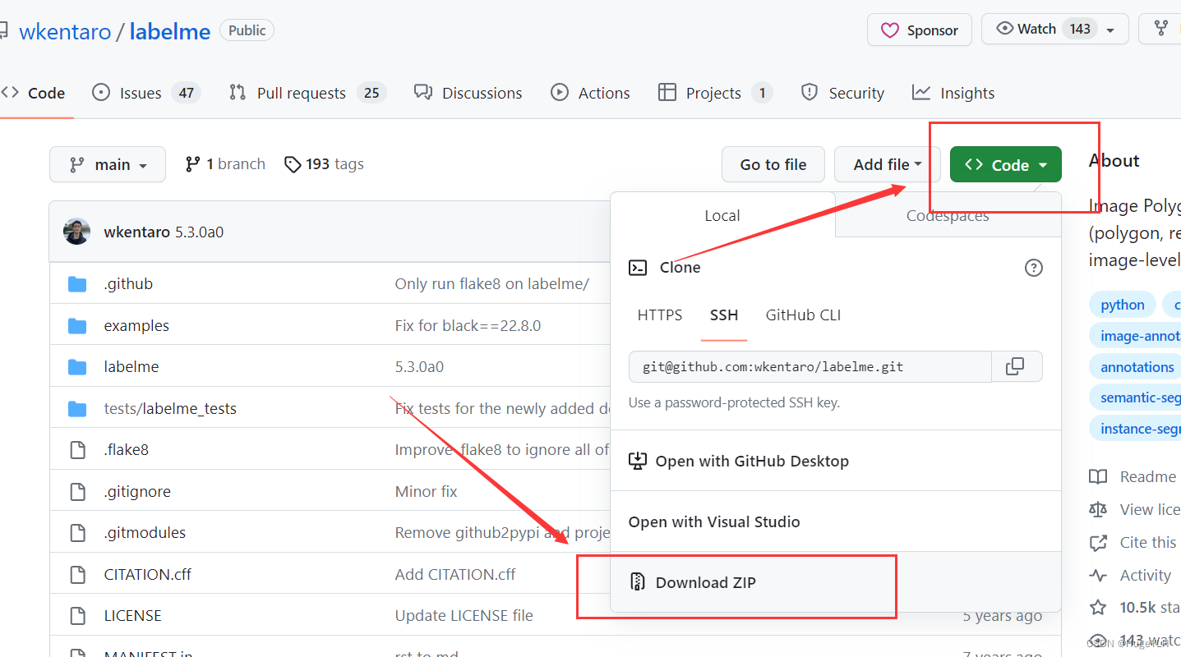Click the .github folder icon
The height and width of the screenshot is (657, 1181).
(x=77, y=284)
